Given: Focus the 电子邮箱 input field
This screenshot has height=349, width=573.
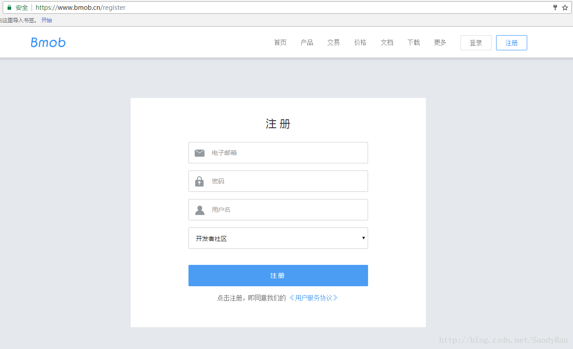Looking at the screenshot, I should [278, 153].
